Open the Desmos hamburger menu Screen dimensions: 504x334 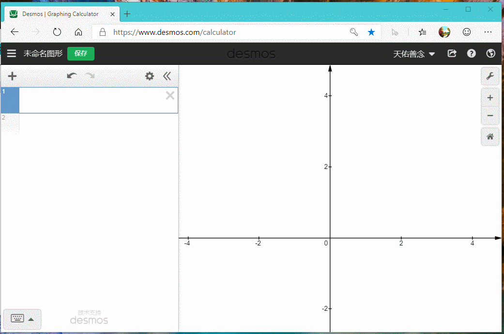coord(12,53)
